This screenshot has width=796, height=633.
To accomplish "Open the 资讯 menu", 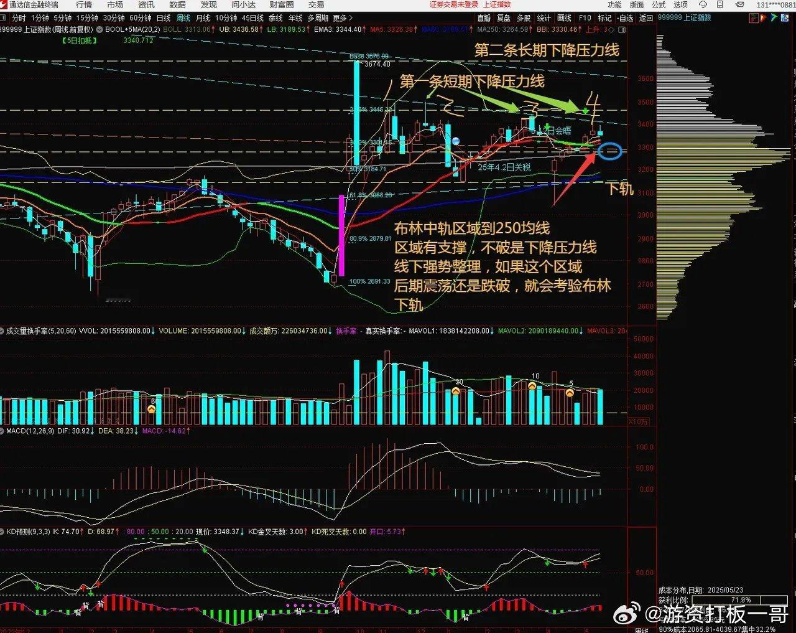I will [x=146, y=4].
